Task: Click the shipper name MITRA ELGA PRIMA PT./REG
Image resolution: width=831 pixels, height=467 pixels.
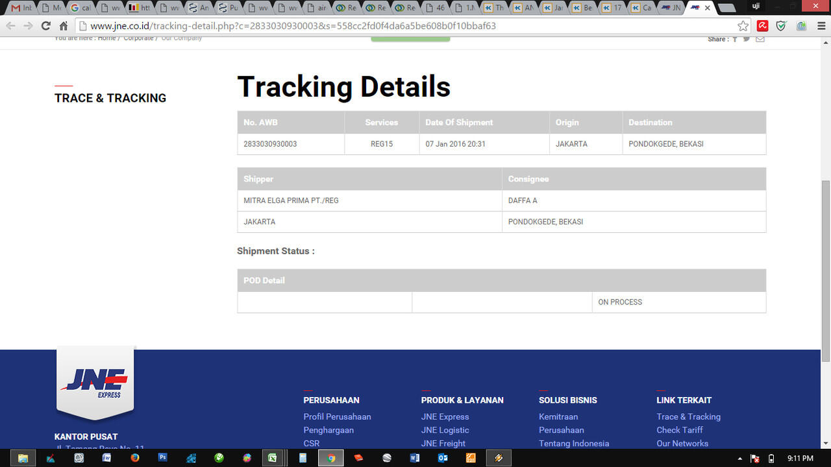Action: pos(291,200)
